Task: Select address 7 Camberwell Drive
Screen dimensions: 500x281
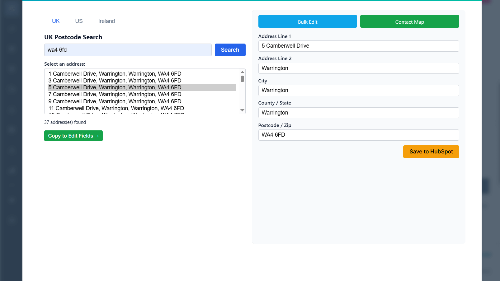Action: pyautogui.click(x=115, y=94)
